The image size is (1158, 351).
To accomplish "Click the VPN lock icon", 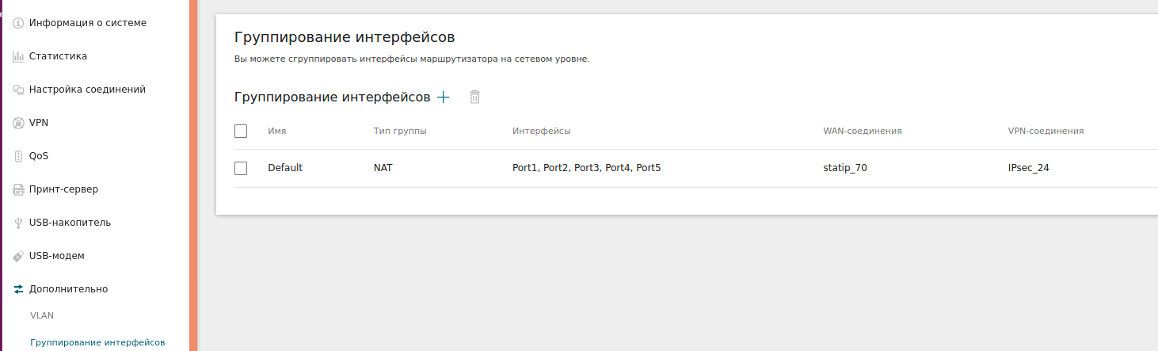I will 18,123.
